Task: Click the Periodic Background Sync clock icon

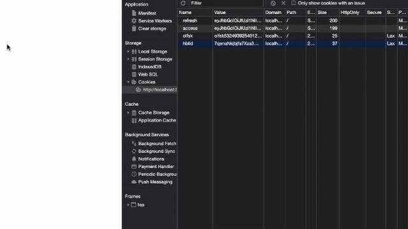Action: 134,174
